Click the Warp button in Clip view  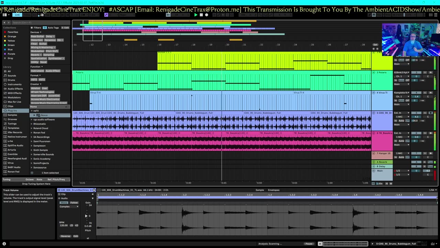64,203
